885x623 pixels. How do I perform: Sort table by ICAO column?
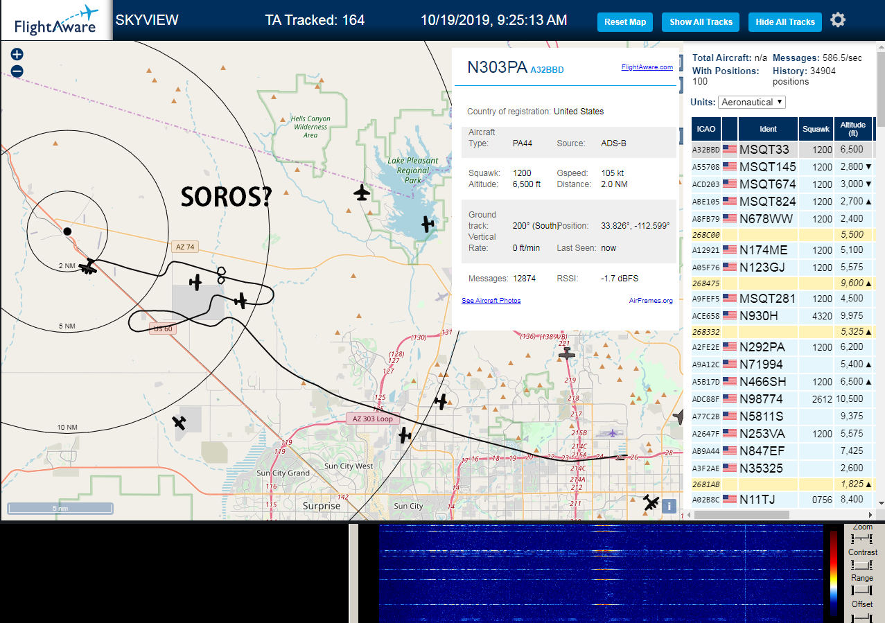(706, 129)
